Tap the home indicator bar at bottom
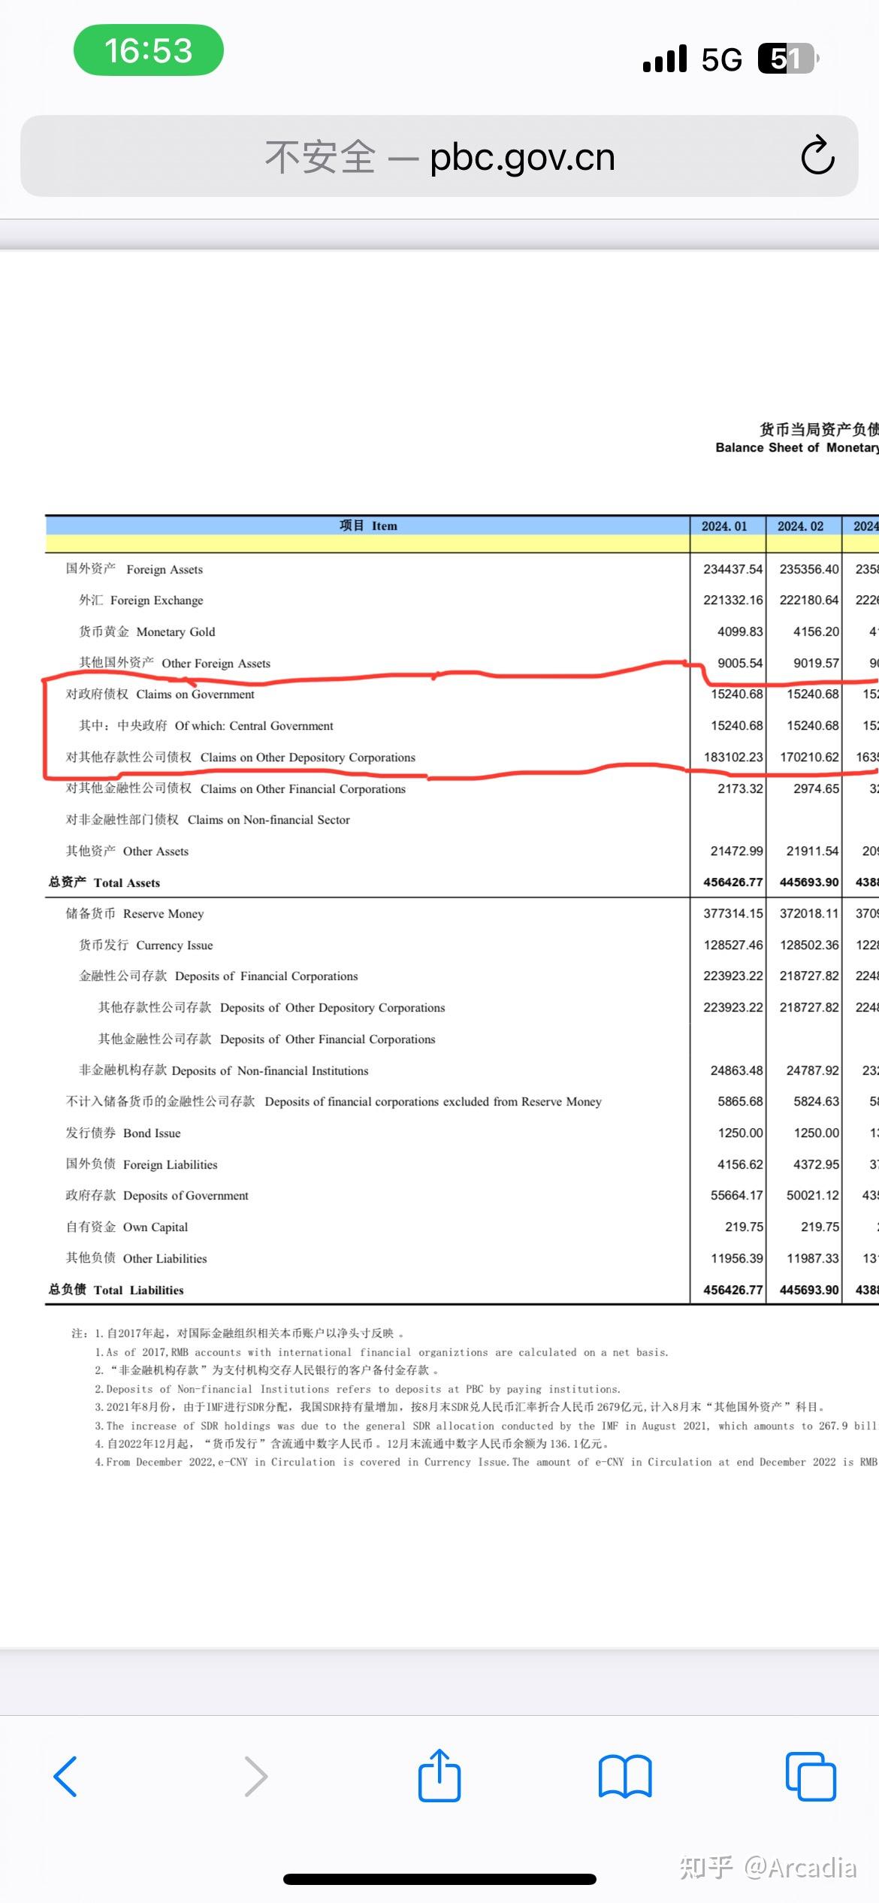Screen dimensions: 879x1903 click(439, 1879)
